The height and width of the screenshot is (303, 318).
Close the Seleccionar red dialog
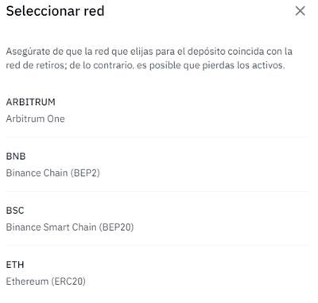(x=301, y=11)
